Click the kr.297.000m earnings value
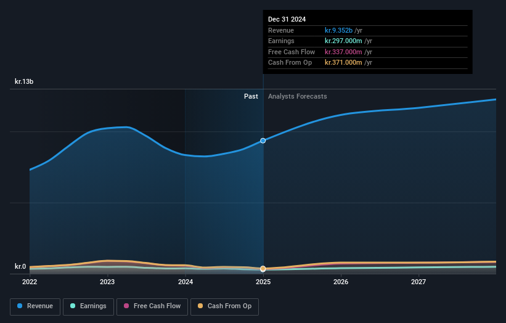 [x=343, y=41]
